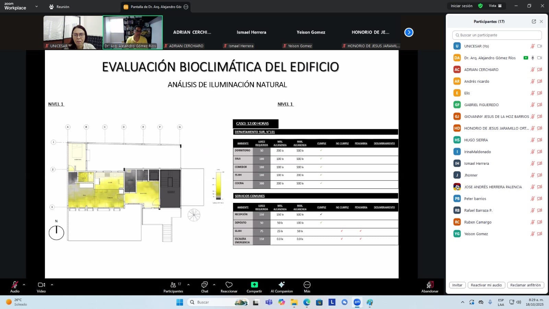The height and width of the screenshot is (309, 549).
Task: Click the Reclamar anfitrión button
Action: tap(525, 285)
